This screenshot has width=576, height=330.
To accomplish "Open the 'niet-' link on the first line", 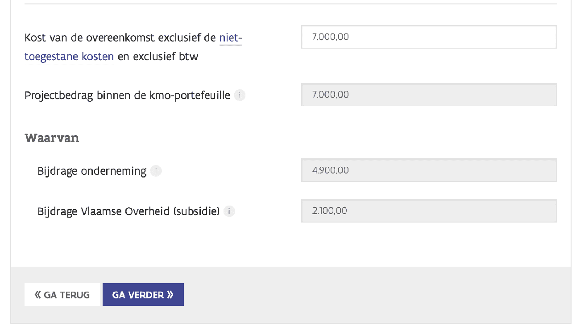I will pyautogui.click(x=230, y=38).
